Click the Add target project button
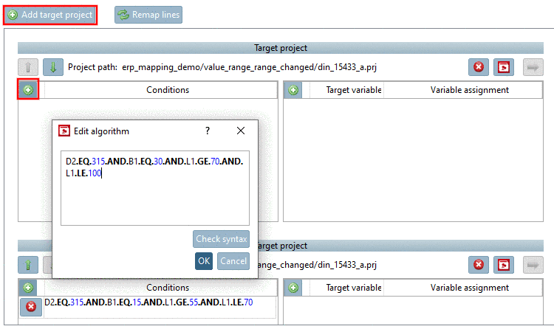Screen dimensions: 554x329 click(50, 15)
